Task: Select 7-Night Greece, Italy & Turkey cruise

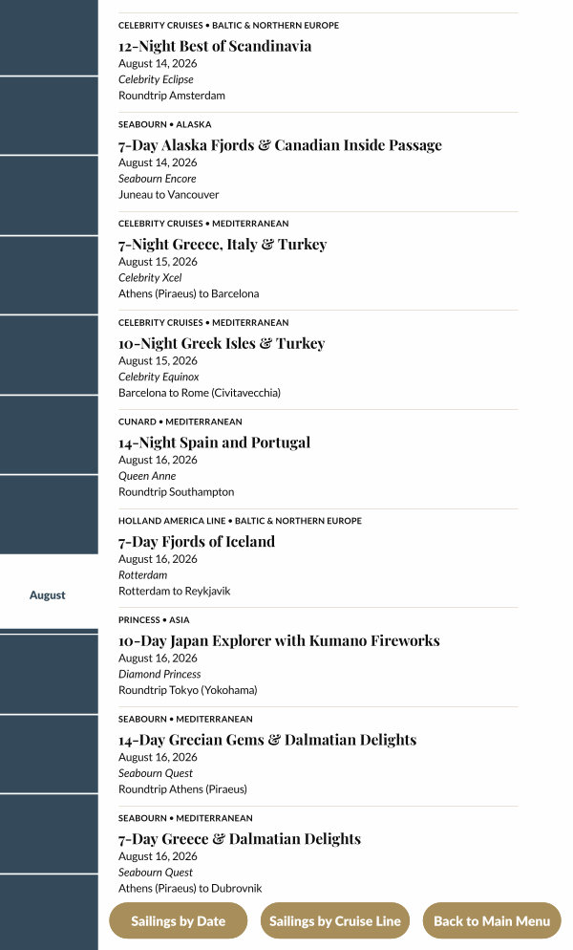Action: 223,245
